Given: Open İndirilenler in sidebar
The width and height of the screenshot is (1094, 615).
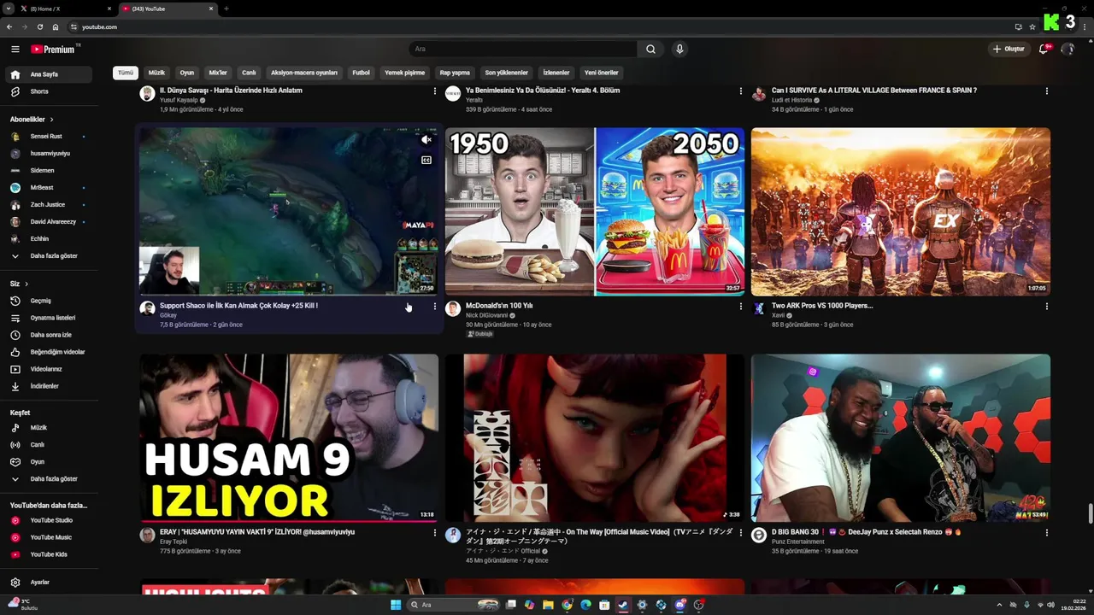Looking at the screenshot, I should pos(47,386).
